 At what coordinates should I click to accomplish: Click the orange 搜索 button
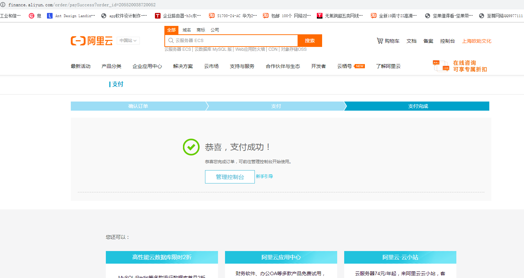click(310, 41)
